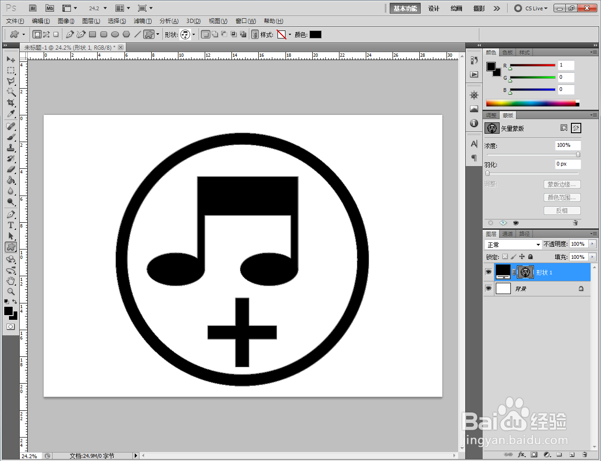Screen dimensions: 601x461
Task: Open the Color panel flyout menu
Action: point(593,53)
